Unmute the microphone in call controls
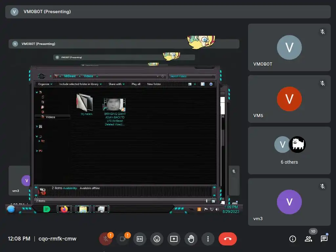The height and width of the screenshot is (252, 336). (106, 239)
